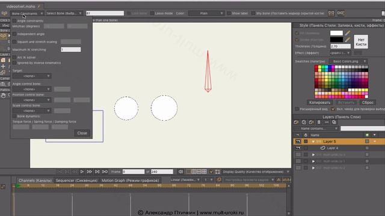
Task: Toggle the loop playback icon
Action: [x=105, y=172]
